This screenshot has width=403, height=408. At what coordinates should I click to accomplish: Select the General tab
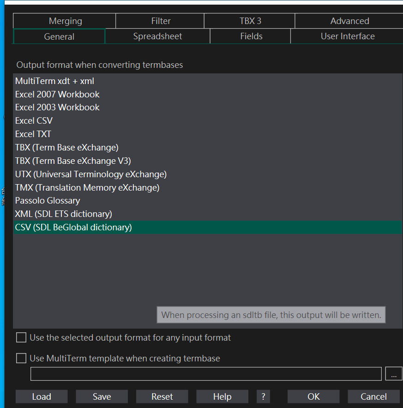tap(59, 36)
